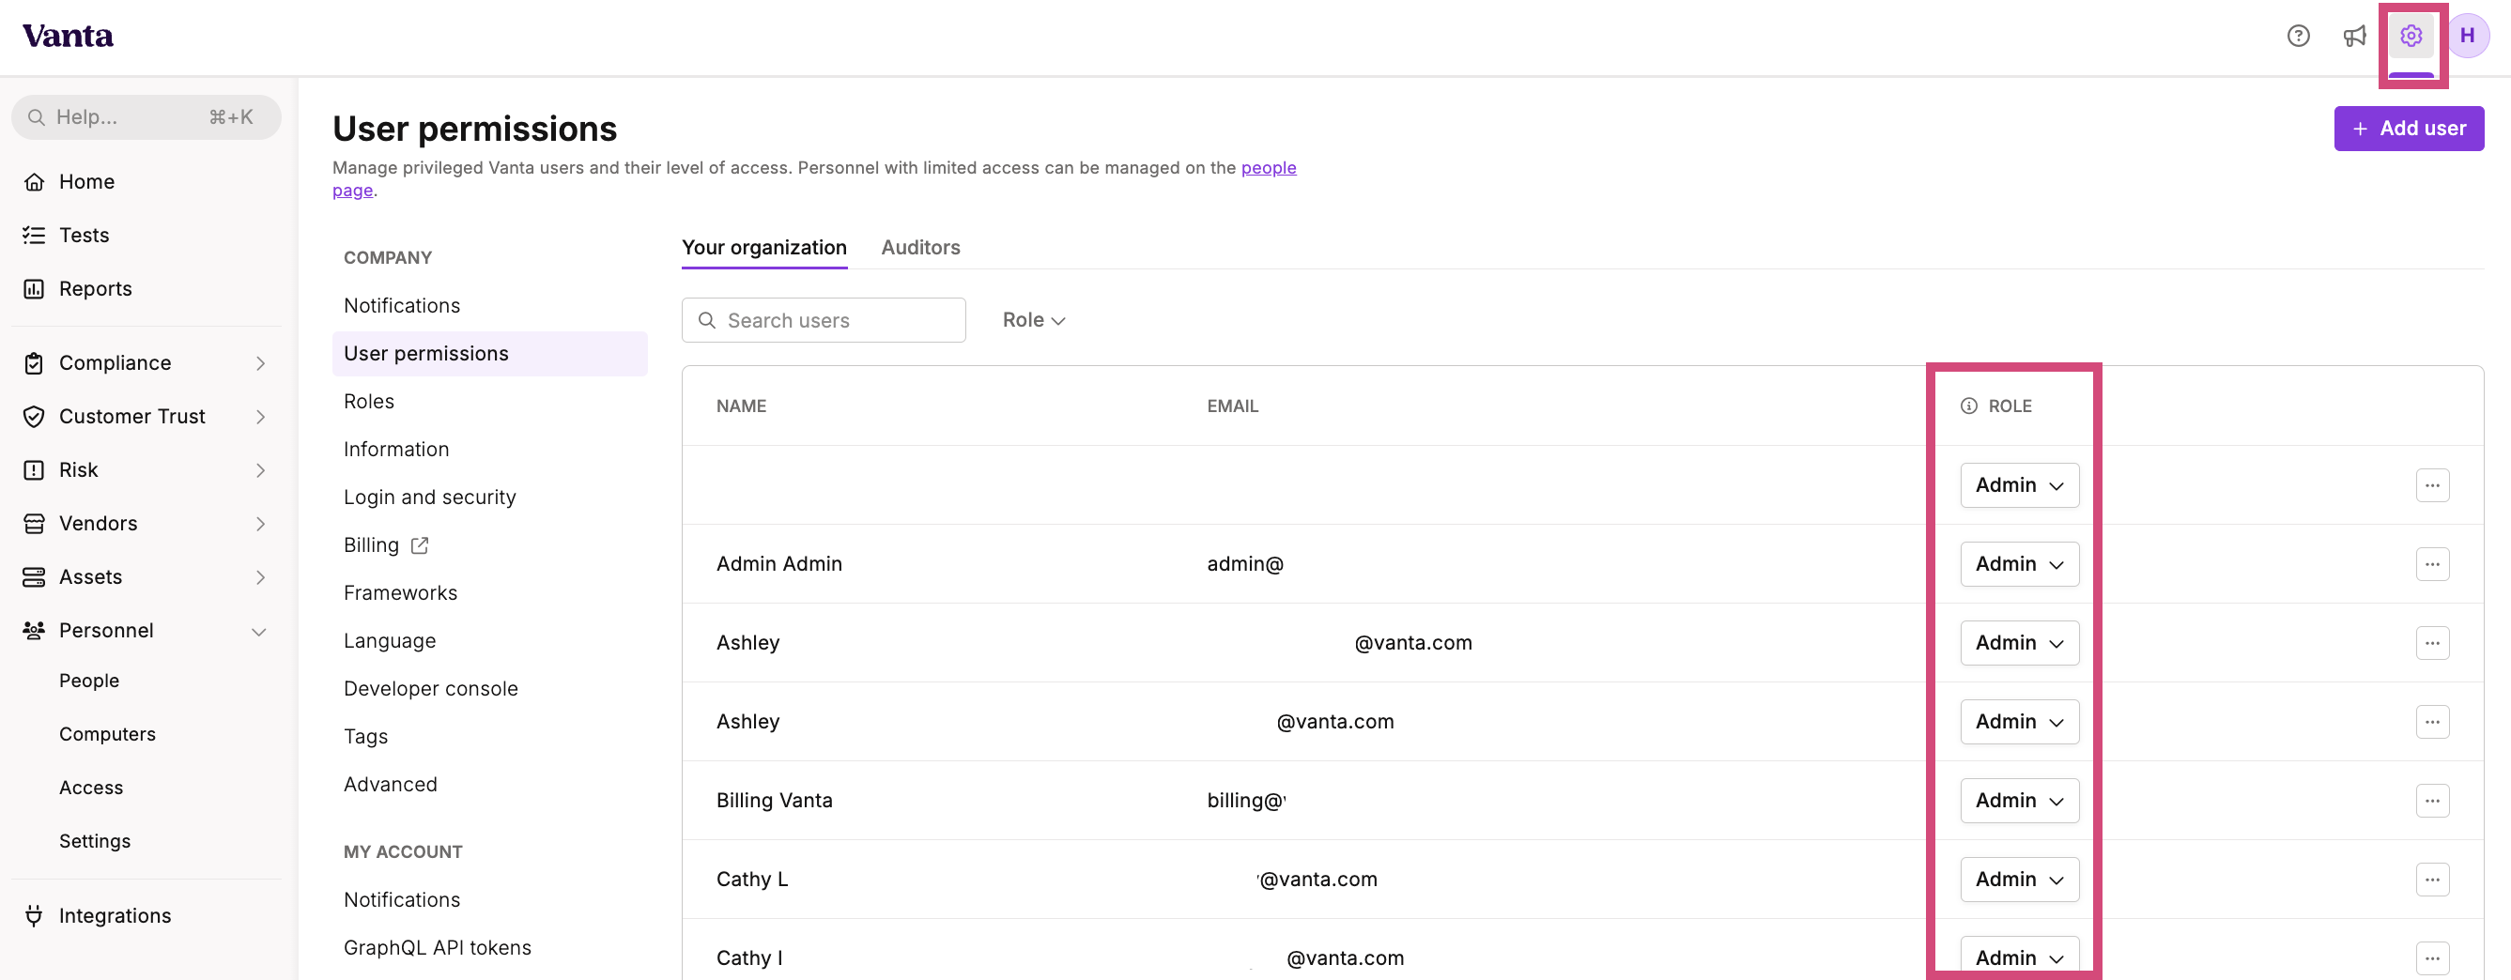Open Frameworks settings page
The image size is (2511, 980).
401,592
